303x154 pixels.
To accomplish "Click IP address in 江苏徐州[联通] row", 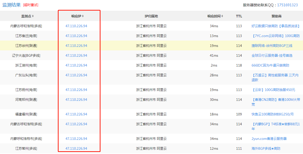I will pyautogui.click(x=76, y=46).
